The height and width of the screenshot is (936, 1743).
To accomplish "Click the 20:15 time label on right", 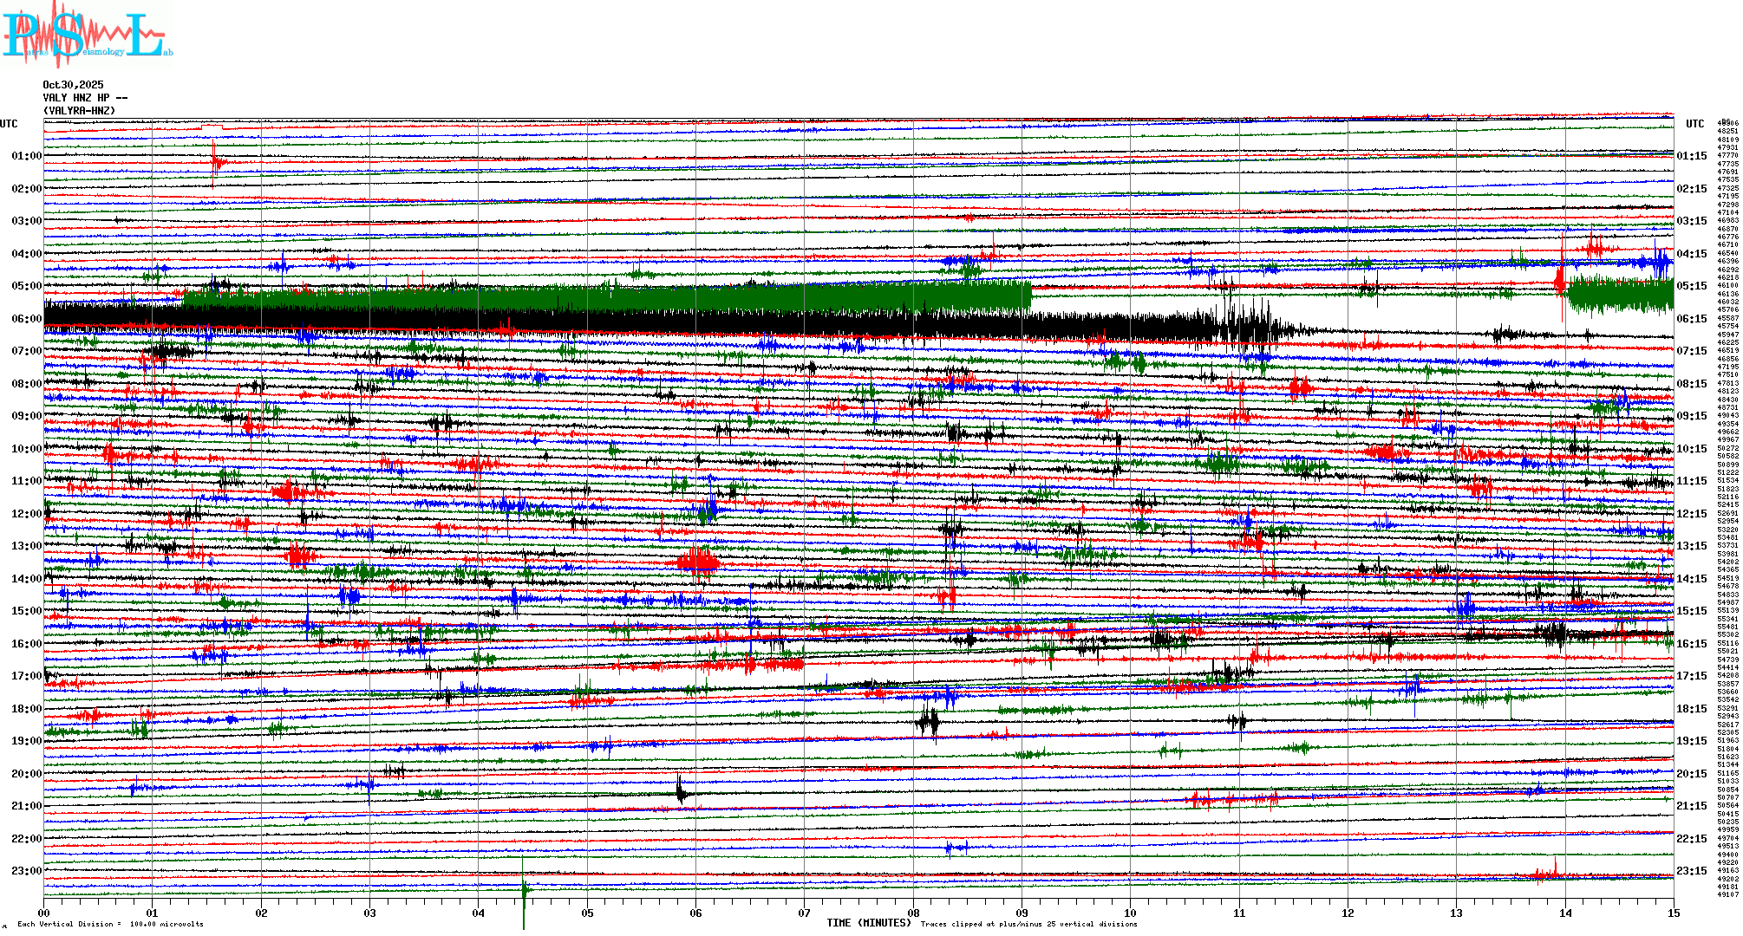I will coord(1691,774).
